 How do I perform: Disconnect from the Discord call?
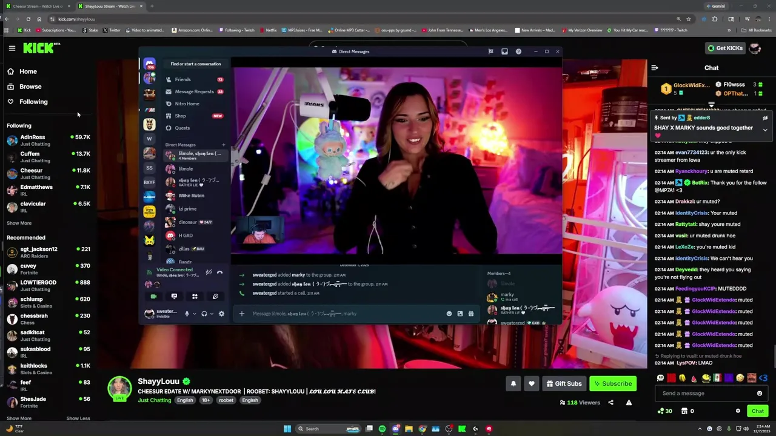click(219, 272)
